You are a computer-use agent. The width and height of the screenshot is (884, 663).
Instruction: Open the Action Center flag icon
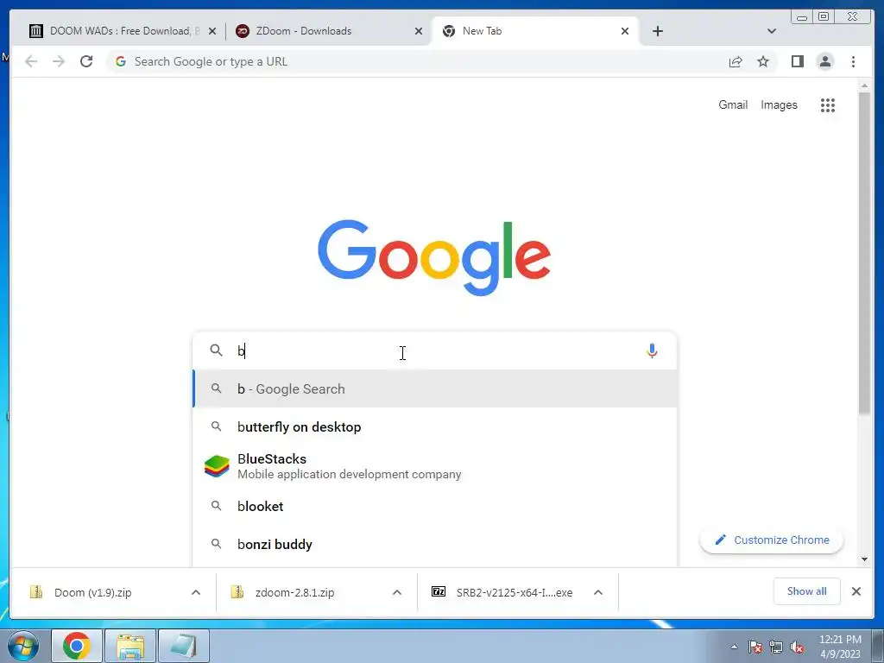pyautogui.click(x=755, y=647)
